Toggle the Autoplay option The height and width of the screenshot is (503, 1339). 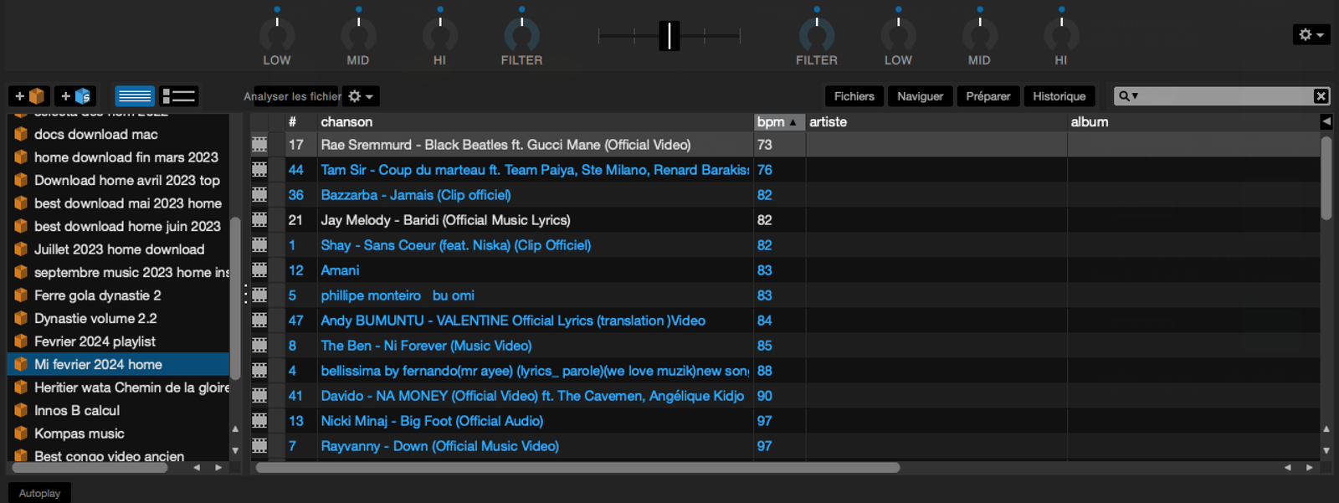click(39, 493)
